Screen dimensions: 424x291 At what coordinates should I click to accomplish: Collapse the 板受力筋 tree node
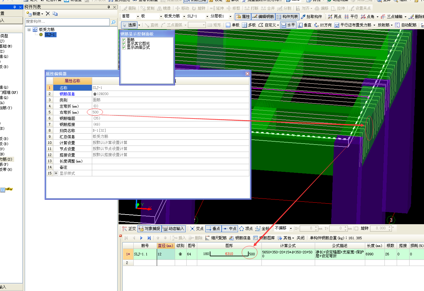(x=29, y=30)
